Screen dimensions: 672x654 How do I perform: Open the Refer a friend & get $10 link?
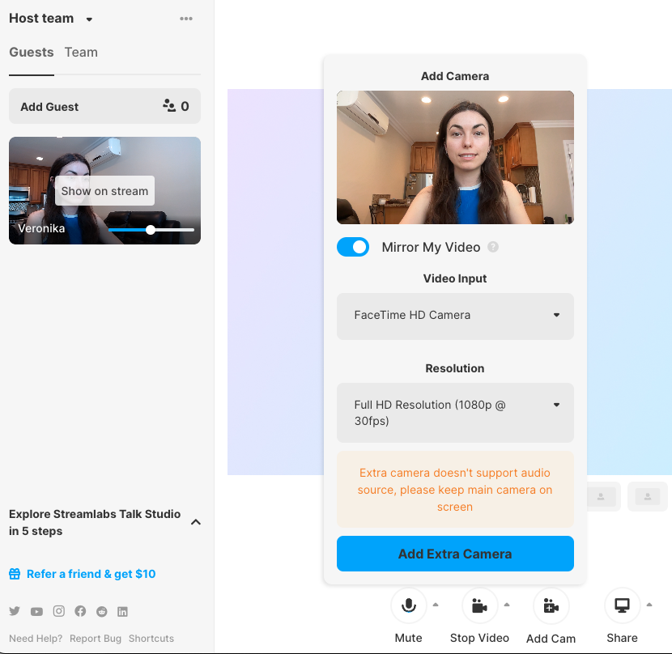(x=91, y=574)
